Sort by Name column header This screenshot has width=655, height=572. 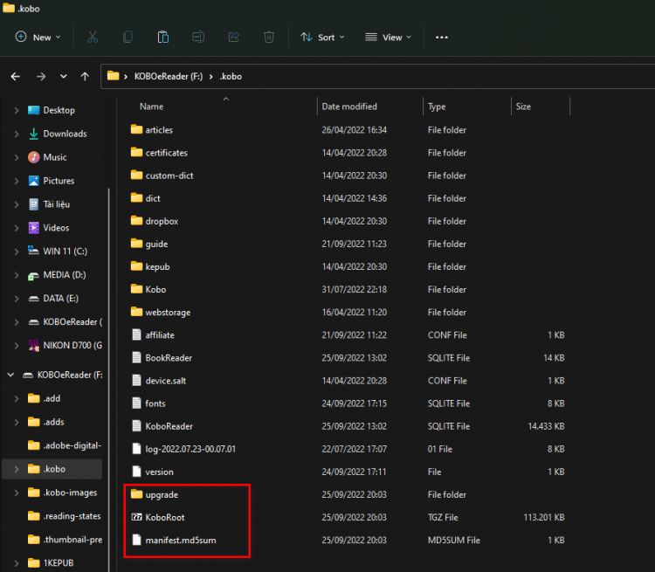[x=151, y=107]
